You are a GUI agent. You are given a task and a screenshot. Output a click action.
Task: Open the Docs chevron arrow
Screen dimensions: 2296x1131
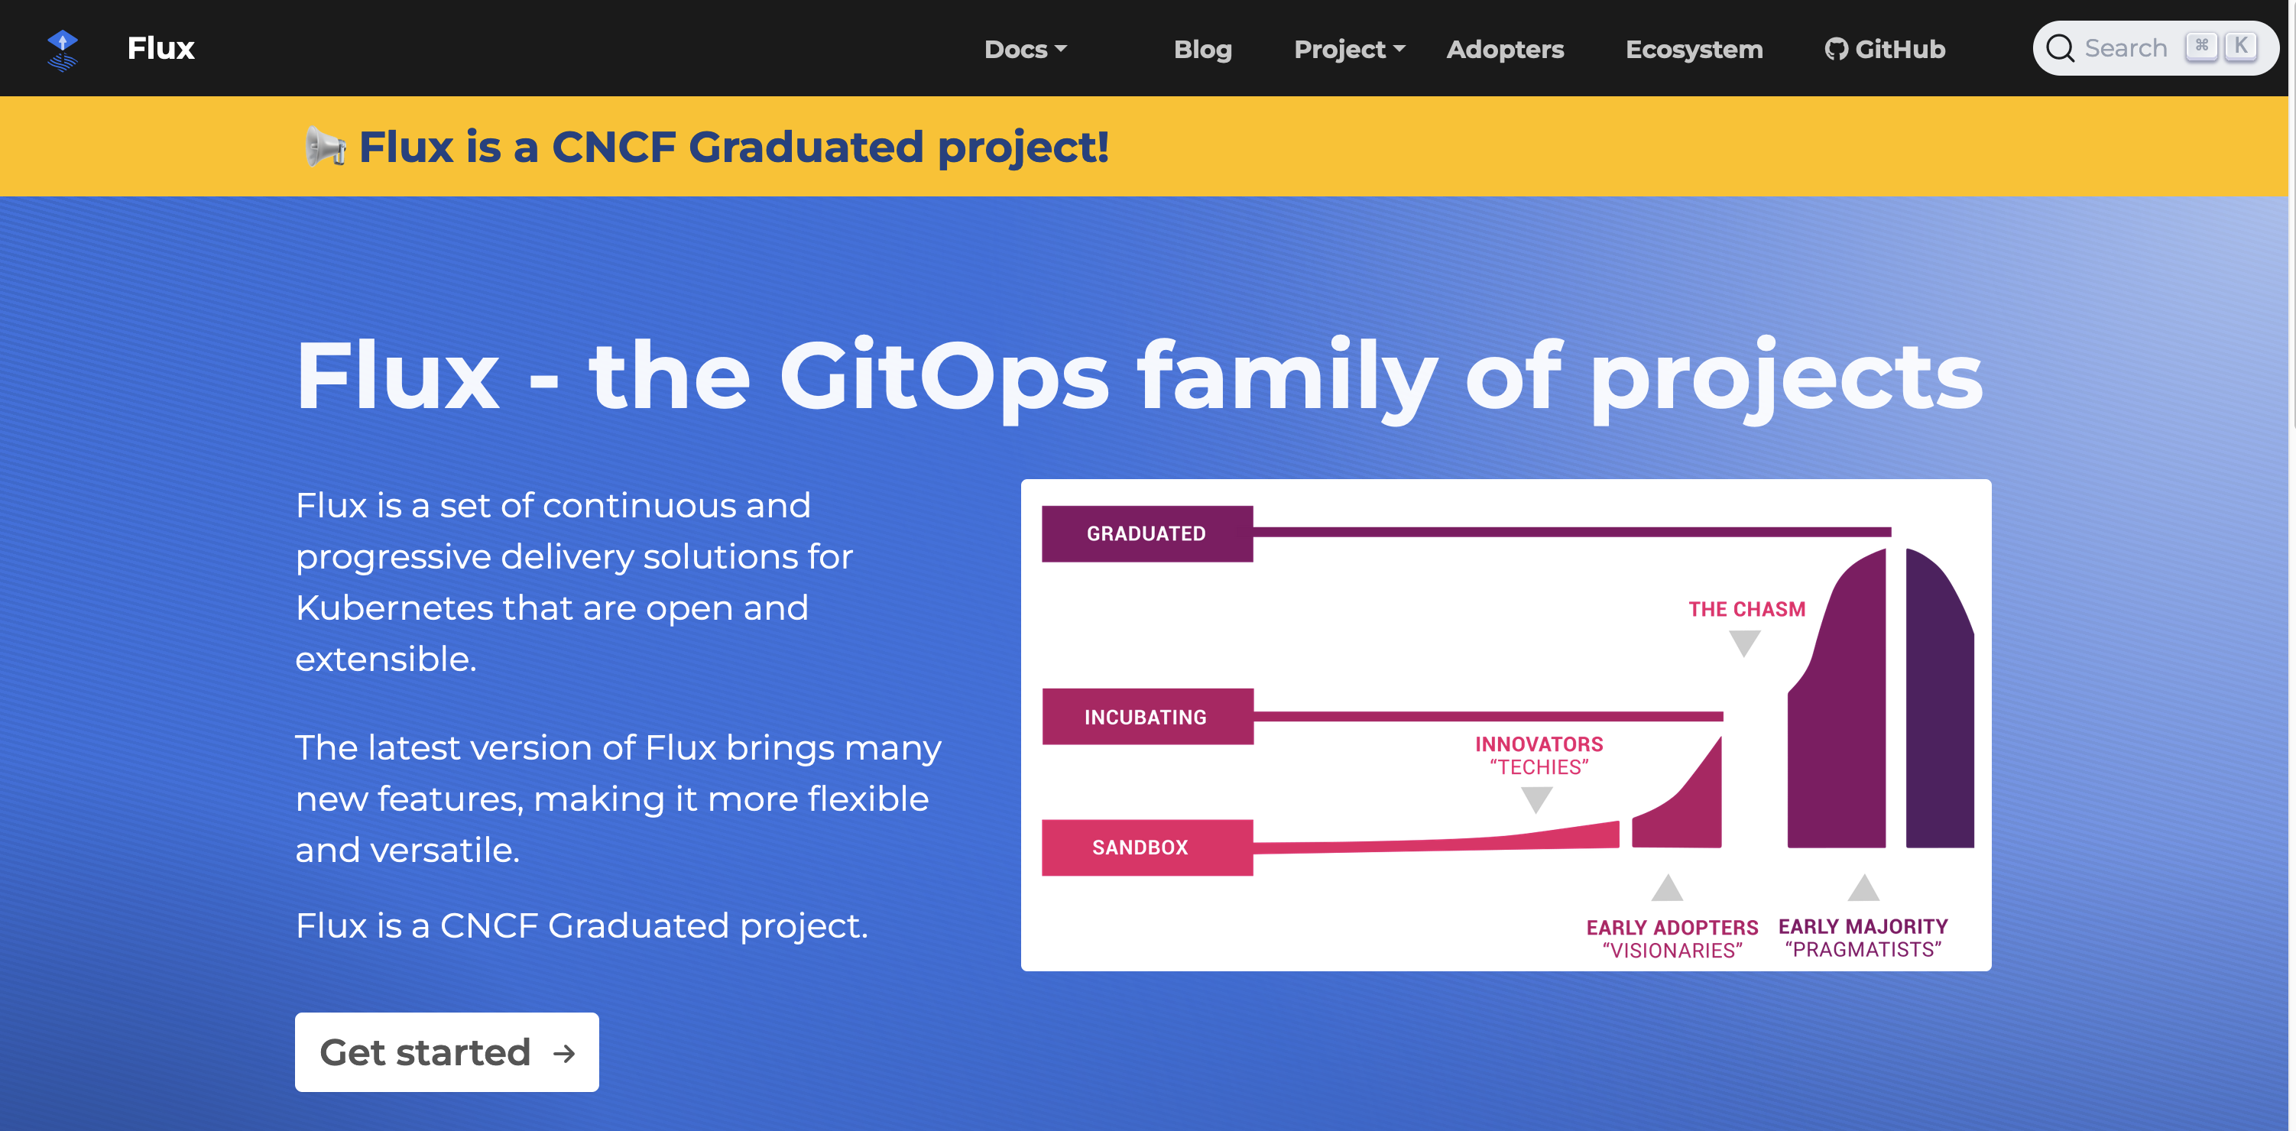coord(1061,50)
